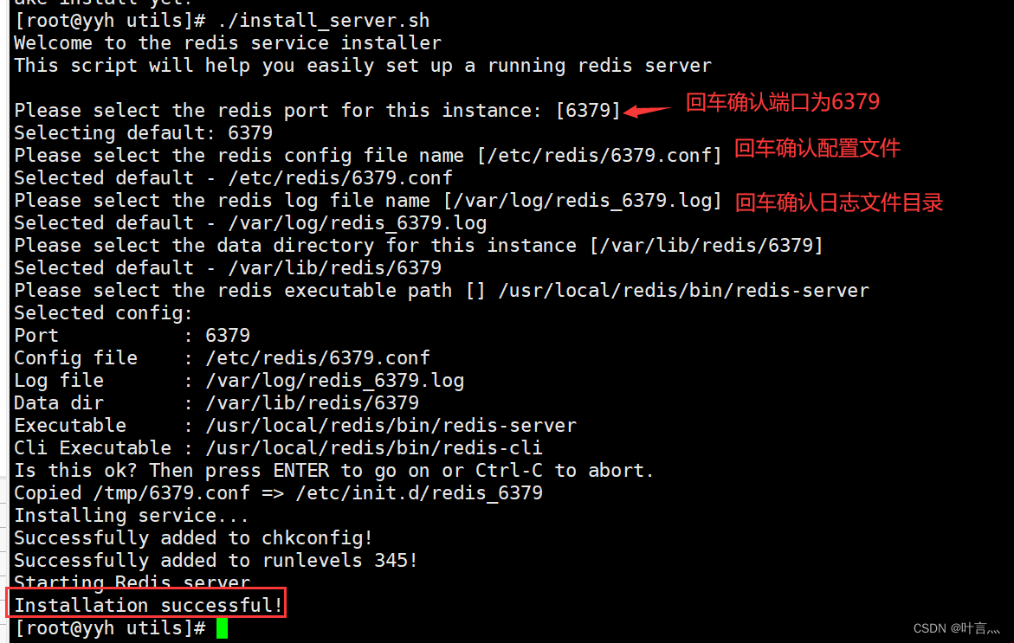Click the 'Welcome to the redis service installer' line
This screenshot has width=1014, height=643.
[228, 42]
